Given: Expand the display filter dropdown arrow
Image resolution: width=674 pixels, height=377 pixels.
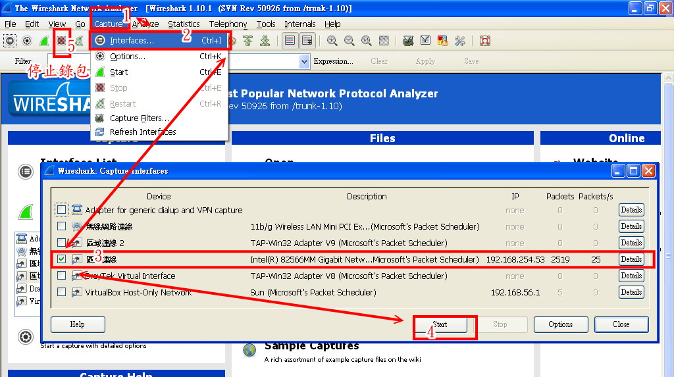Looking at the screenshot, I should [304, 61].
